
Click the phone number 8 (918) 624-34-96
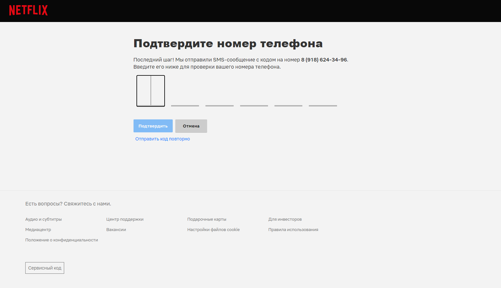coord(324,60)
